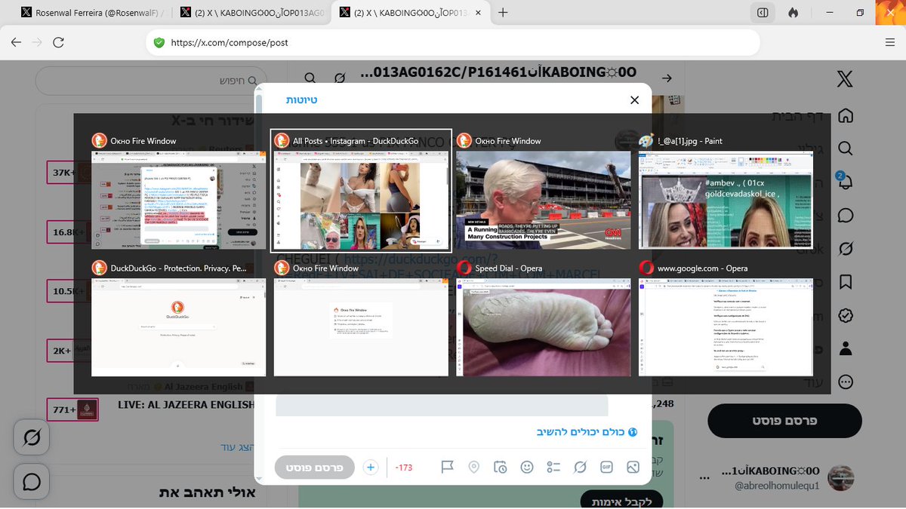Open a new browser tab with plus
Screen dimensions: 906x509
click(x=503, y=12)
